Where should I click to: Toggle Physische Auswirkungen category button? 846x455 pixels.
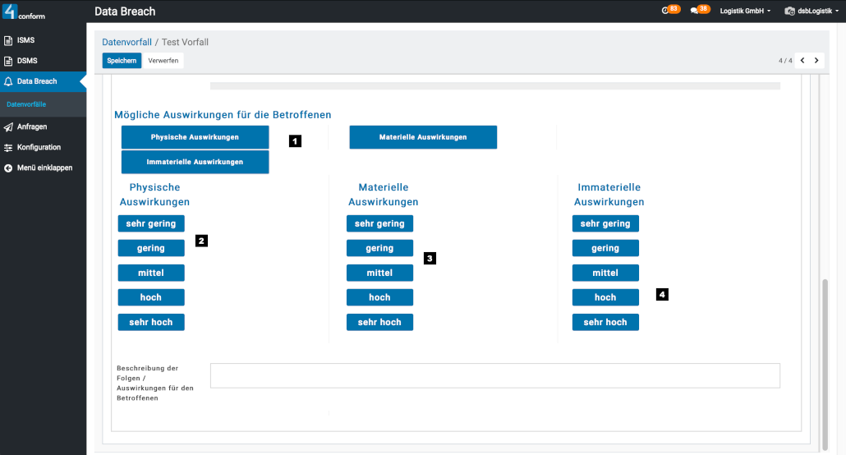pos(195,137)
